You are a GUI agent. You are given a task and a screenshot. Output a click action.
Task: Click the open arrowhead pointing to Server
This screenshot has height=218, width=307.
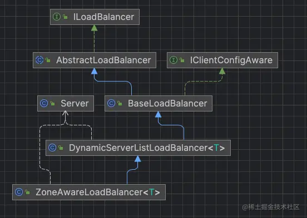click(65, 114)
